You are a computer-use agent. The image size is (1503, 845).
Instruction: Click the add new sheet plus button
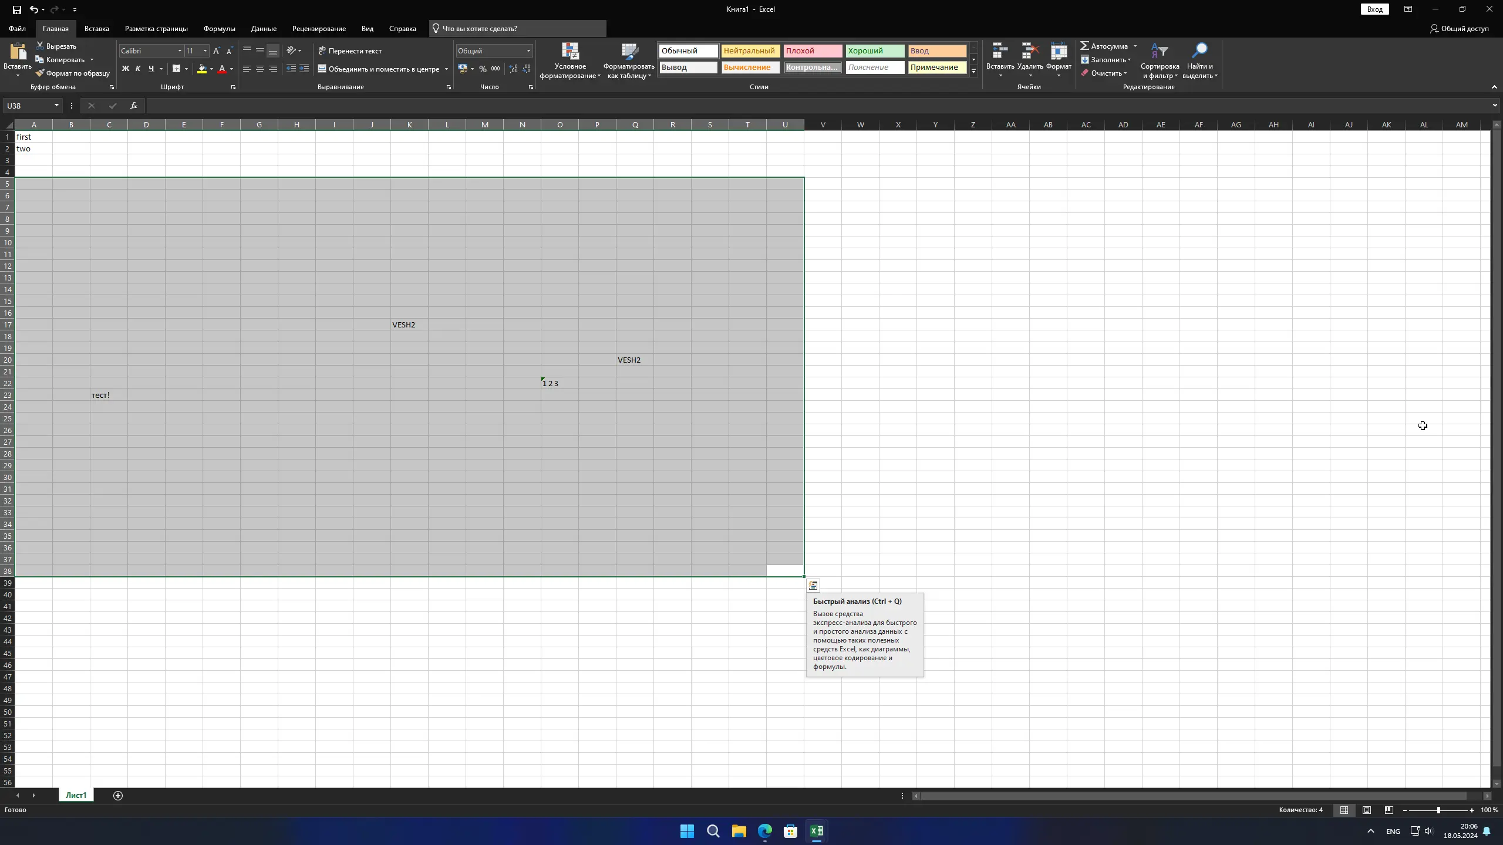[x=118, y=795]
